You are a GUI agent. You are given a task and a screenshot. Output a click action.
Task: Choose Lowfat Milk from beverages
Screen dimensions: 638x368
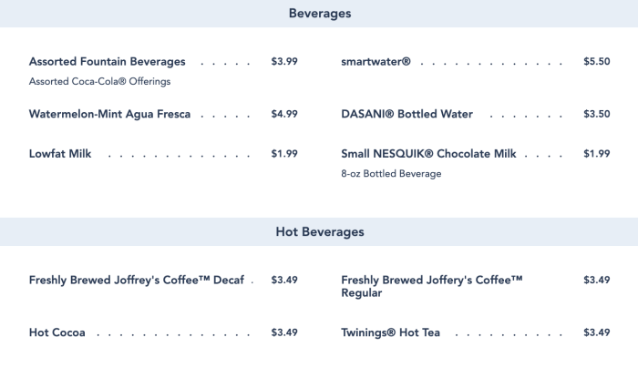coord(60,154)
